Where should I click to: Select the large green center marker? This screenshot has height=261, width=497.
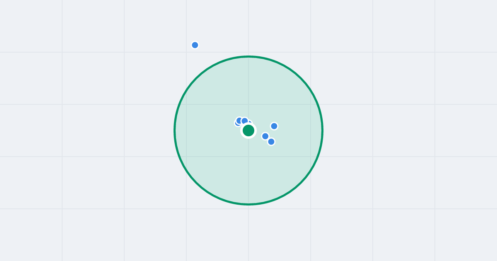pyautogui.click(x=248, y=130)
